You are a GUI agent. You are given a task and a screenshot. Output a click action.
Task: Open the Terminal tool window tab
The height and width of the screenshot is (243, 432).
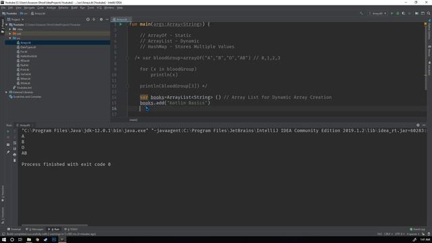14,230
